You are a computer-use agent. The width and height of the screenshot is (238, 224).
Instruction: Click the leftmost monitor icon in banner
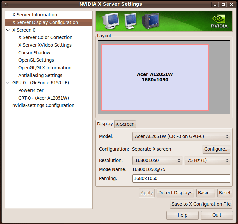tap(110, 21)
